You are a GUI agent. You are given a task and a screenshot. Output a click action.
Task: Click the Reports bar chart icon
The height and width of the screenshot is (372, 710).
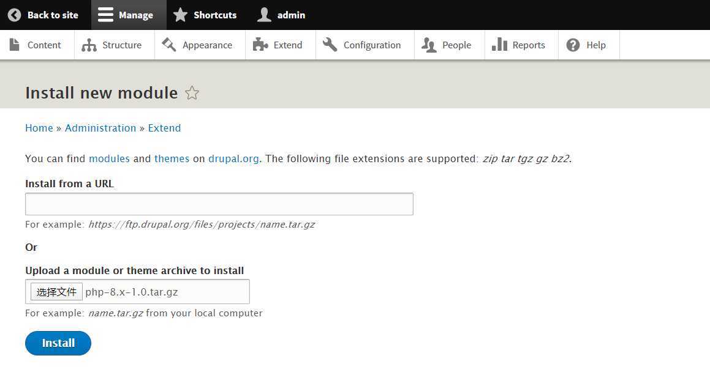[499, 45]
